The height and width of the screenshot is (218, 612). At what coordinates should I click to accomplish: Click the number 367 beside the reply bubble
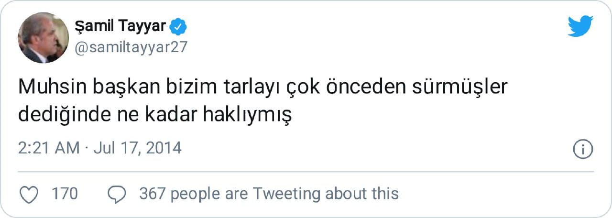pyautogui.click(x=152, y=194)
